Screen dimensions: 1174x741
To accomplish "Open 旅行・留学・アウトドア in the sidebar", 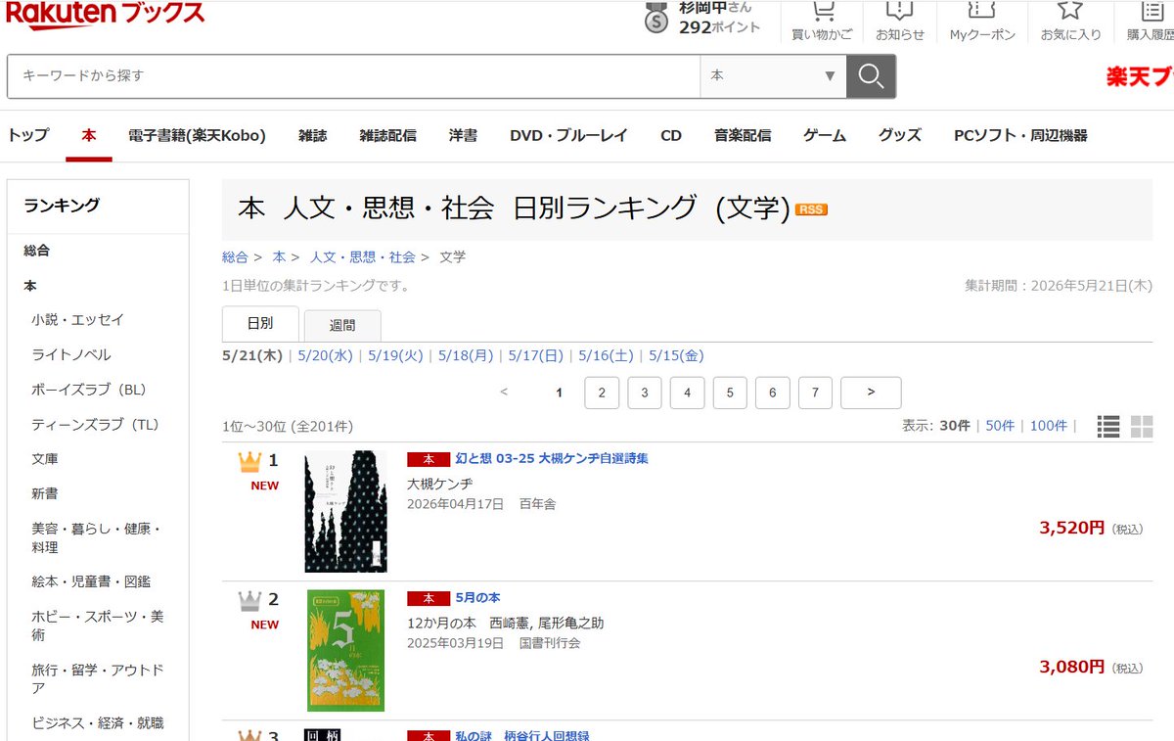I will [x=97, y=678].
